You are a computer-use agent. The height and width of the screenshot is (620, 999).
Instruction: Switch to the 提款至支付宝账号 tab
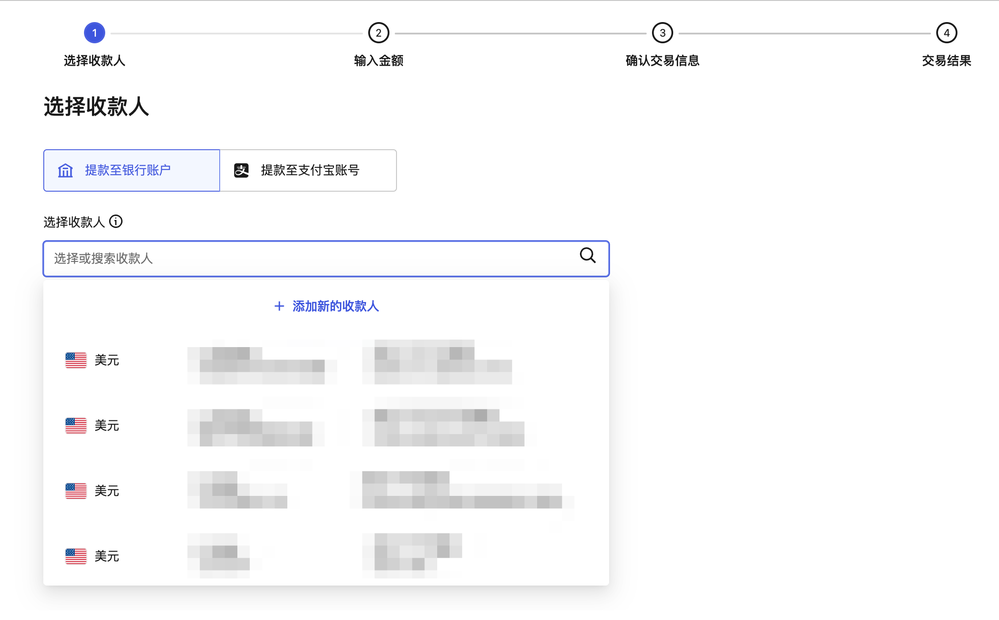[x=308, y=170]
